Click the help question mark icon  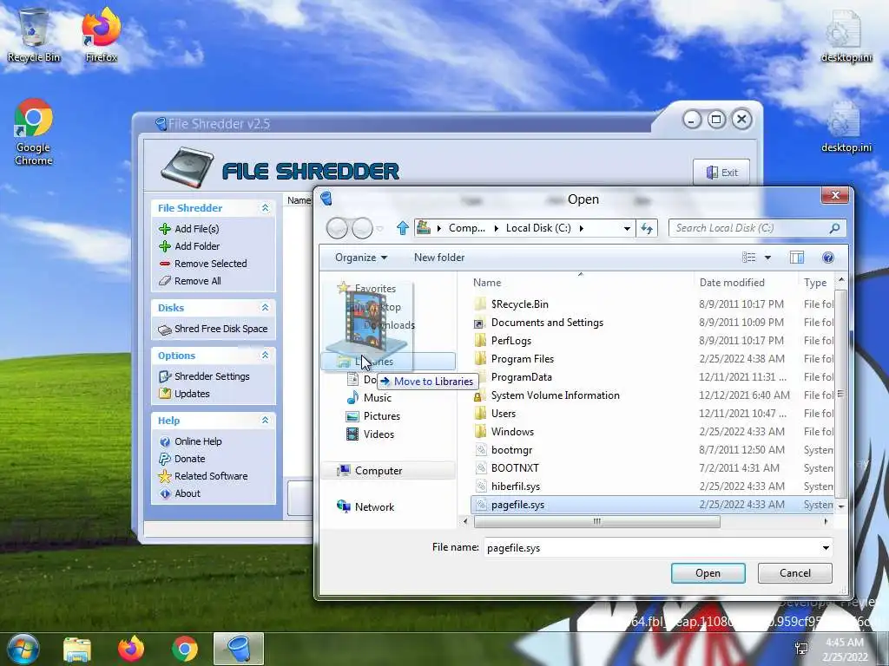tap(827, 258)
